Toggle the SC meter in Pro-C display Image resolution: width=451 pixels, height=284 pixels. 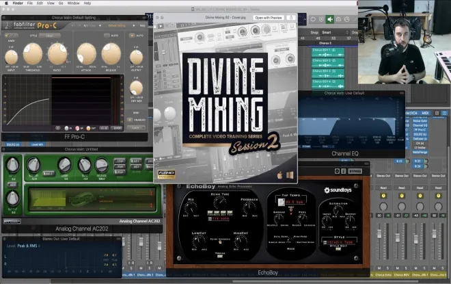click(x=79, y=128)
